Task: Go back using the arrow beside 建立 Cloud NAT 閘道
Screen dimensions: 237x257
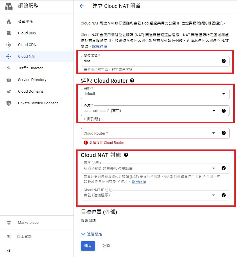Action: pyautogui.click(x=82, y=6)
